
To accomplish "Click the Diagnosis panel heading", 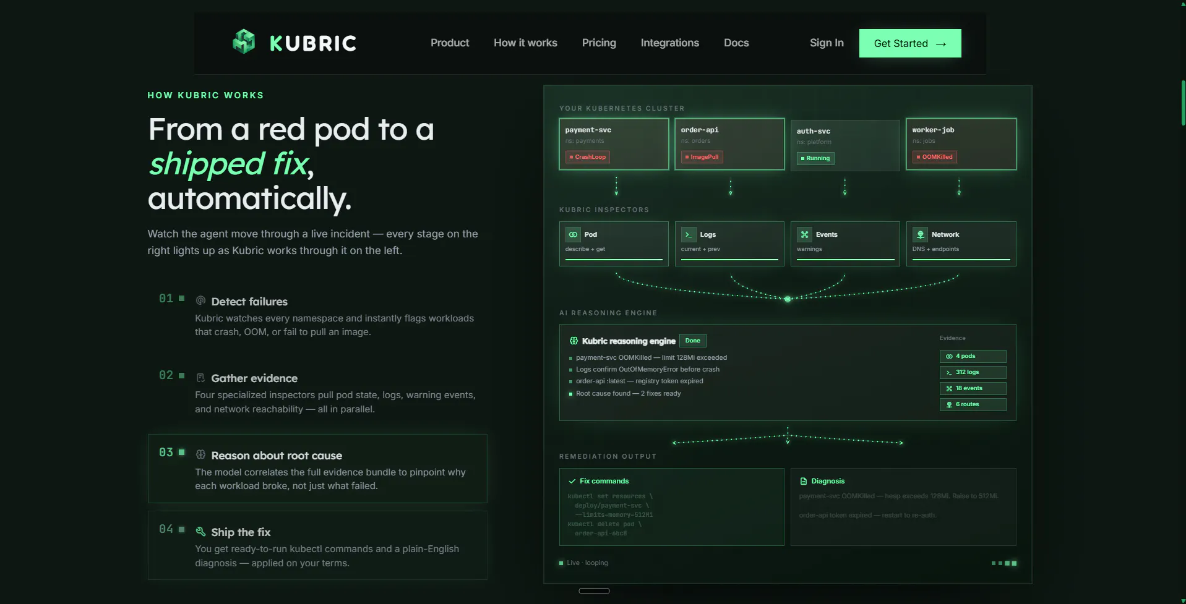I will [828, 481].
